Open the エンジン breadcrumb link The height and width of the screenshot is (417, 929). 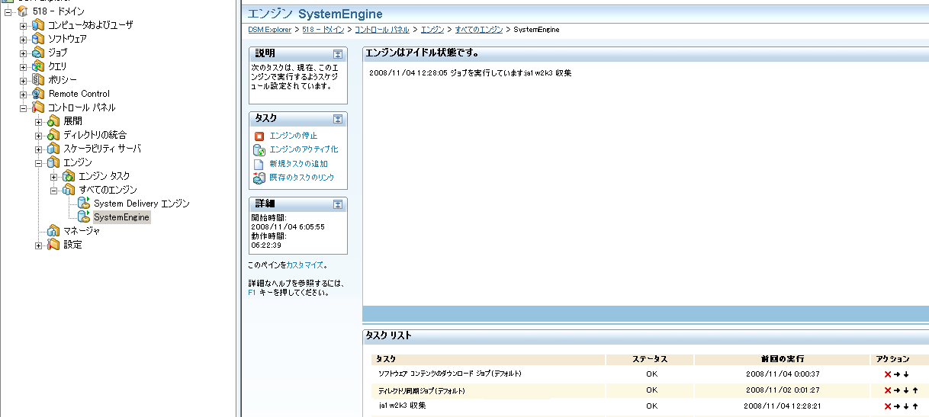pos(433,30)
